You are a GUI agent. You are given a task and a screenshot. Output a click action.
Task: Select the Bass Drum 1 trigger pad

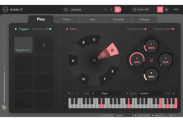[x=23, y=45]
